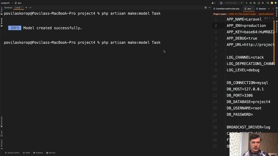Click the orange round avatar icon top-right
This screenshot has height=156, width=278.
(272, 3)
